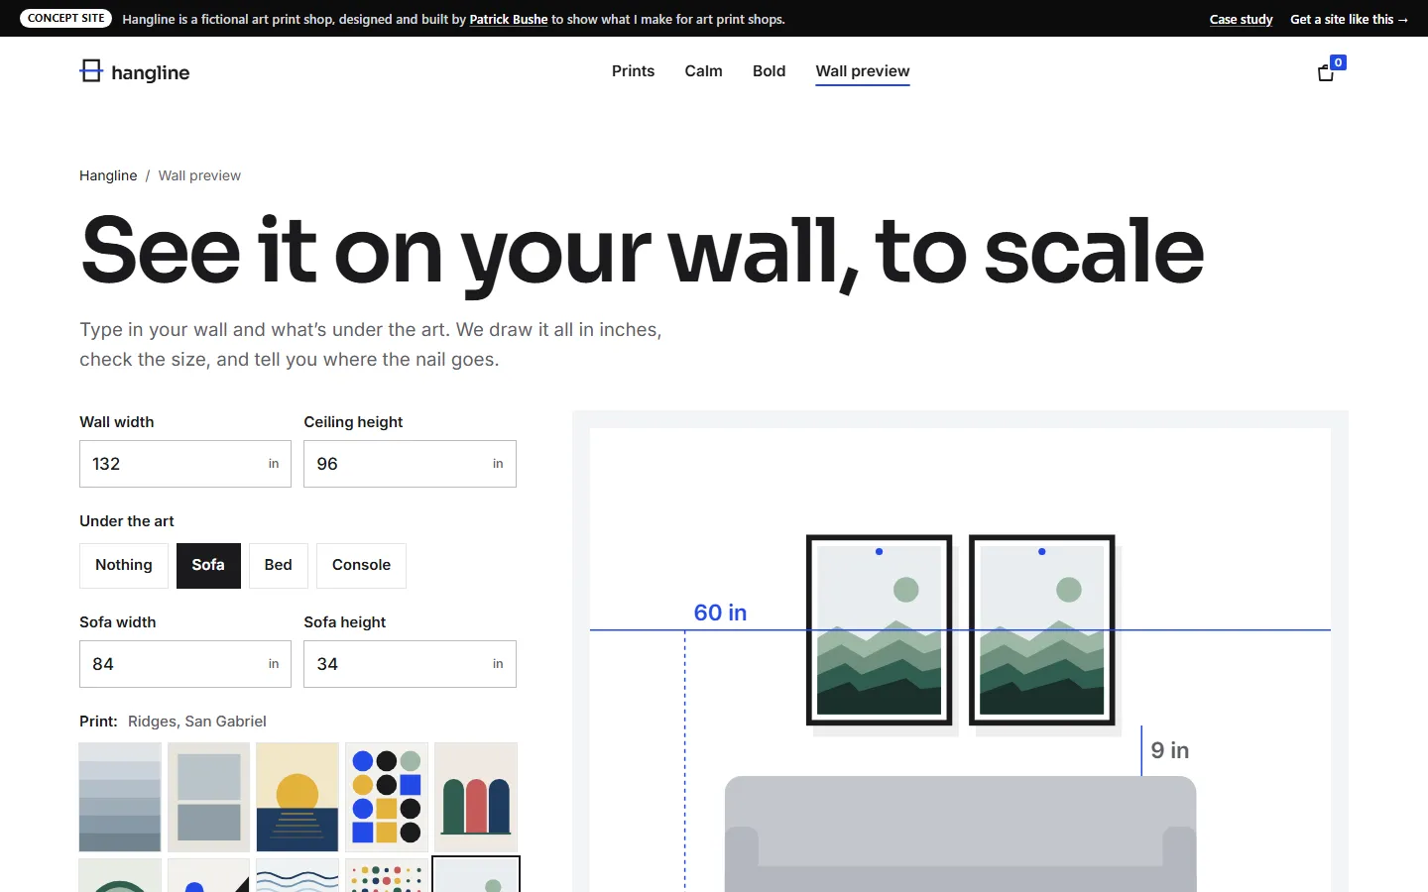Select the Sofa option
Screen dimensions: 1428x892
pos(208,566)
